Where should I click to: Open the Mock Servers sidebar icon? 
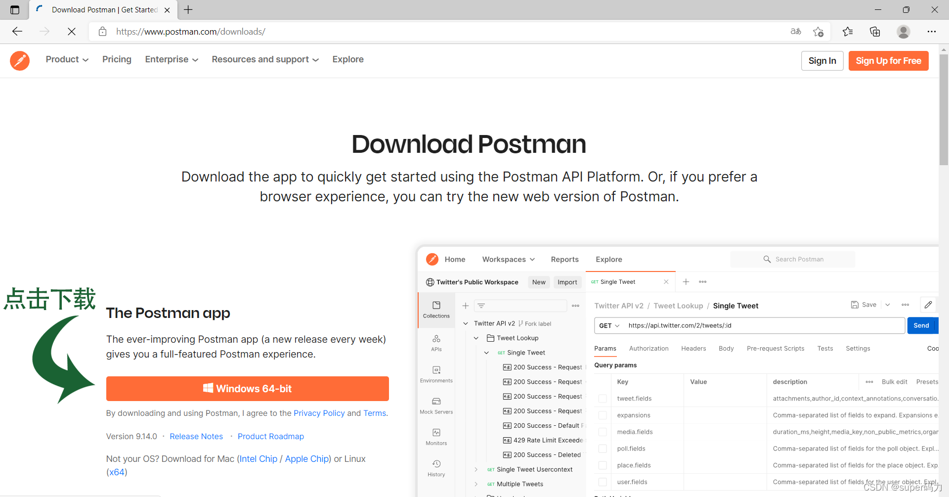point(436,405)
